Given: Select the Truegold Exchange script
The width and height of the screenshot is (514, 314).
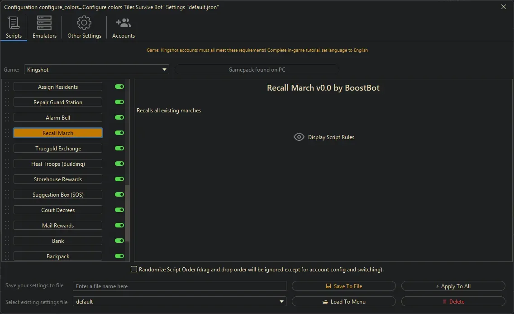Looking at the screenshot, I should [x=57, y=148].
